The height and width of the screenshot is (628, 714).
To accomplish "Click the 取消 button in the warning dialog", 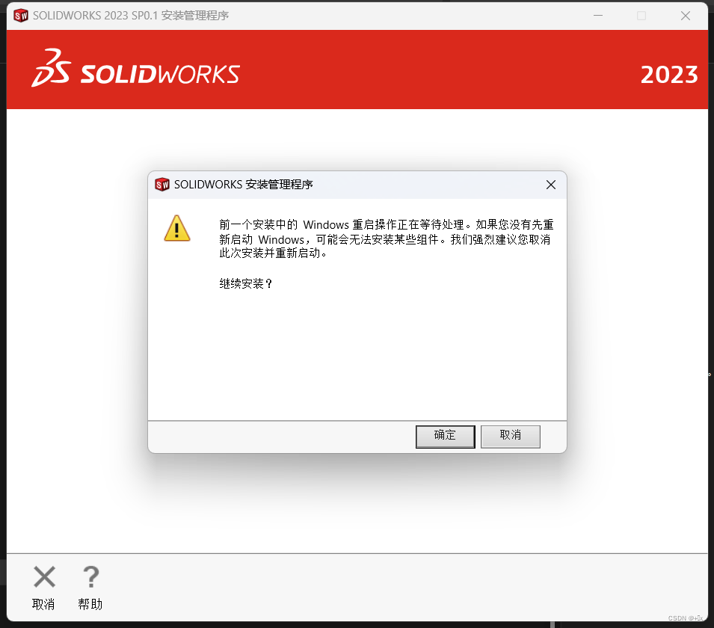I will (x=510, y=437).
